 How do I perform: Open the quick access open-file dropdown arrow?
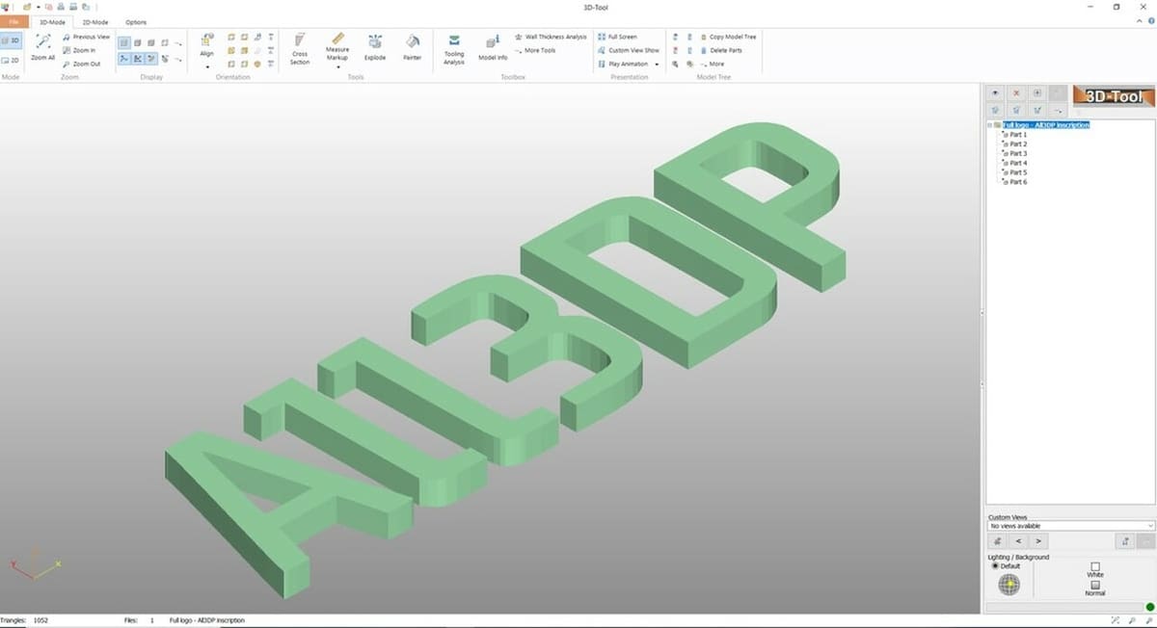37,6
